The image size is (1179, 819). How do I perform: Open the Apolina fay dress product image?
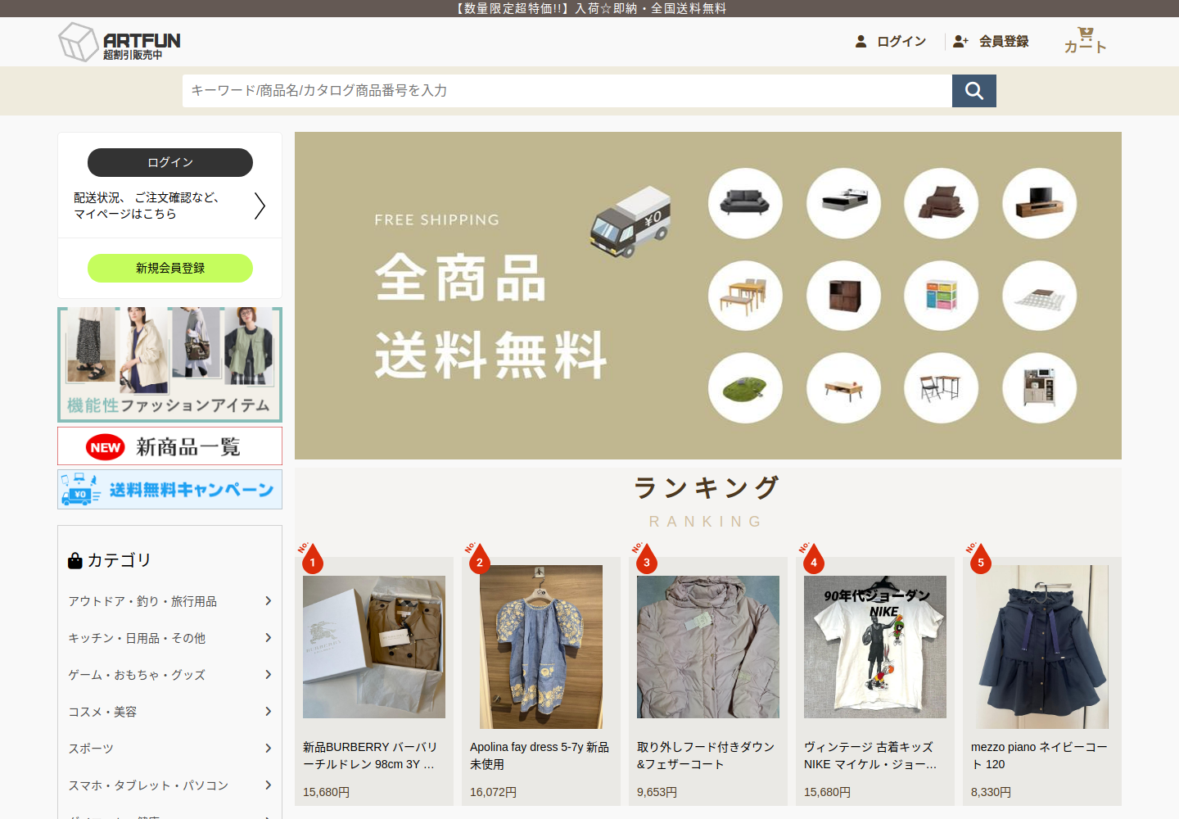click(541, 647)
